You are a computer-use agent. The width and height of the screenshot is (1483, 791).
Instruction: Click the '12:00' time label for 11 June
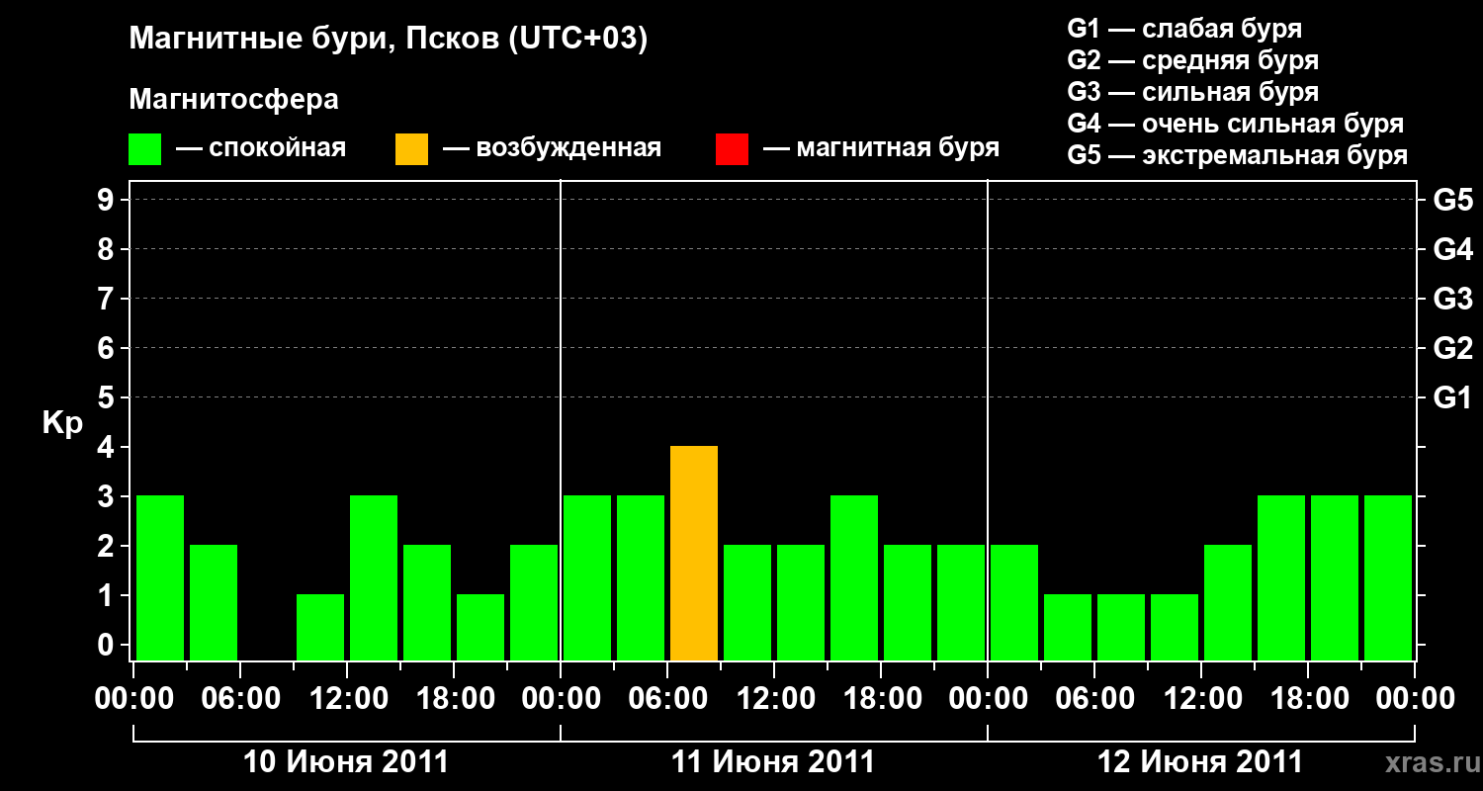coord(774,699)
